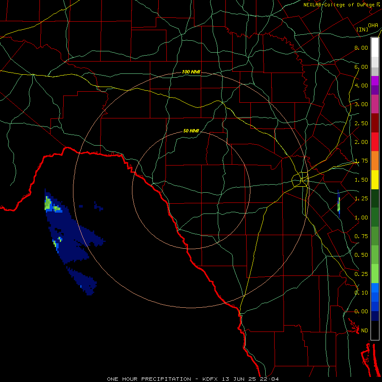Click the 2.50 legend value
The height and width of the screenshot is (382, 382).
point(361,123)
